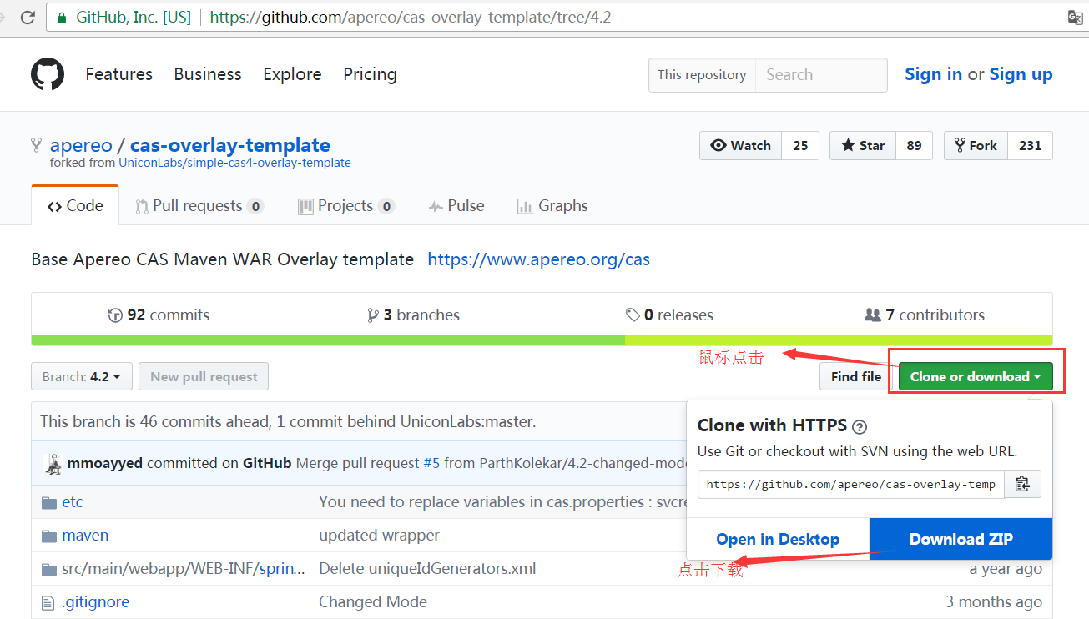The width and height of the screenshot is (1089, 619).
Task: Open the This repository search scope selector
Action: (702, 74)
